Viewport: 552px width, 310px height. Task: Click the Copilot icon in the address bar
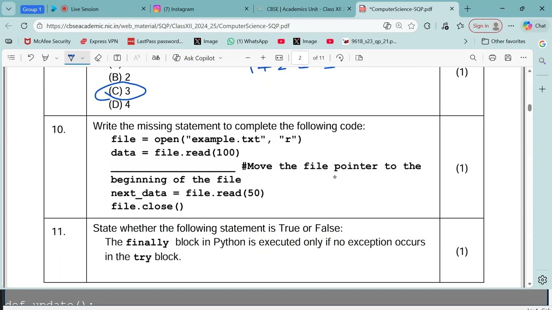tap(387, 26)
